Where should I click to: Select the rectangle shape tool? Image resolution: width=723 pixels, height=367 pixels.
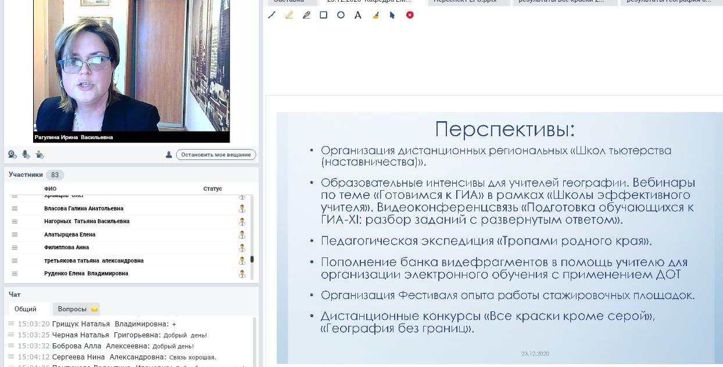[x=324, y=15]
